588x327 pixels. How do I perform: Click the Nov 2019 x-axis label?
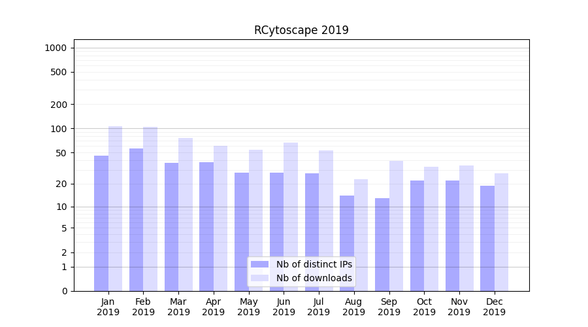click(x=459, y=307)
